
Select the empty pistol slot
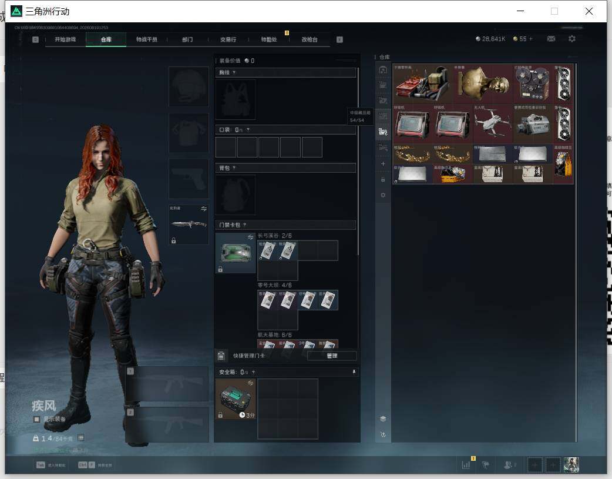coord(189,179)
